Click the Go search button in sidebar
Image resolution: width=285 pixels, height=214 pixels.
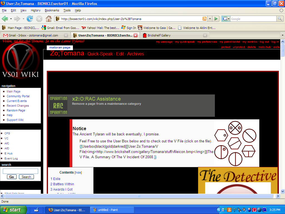11,177
